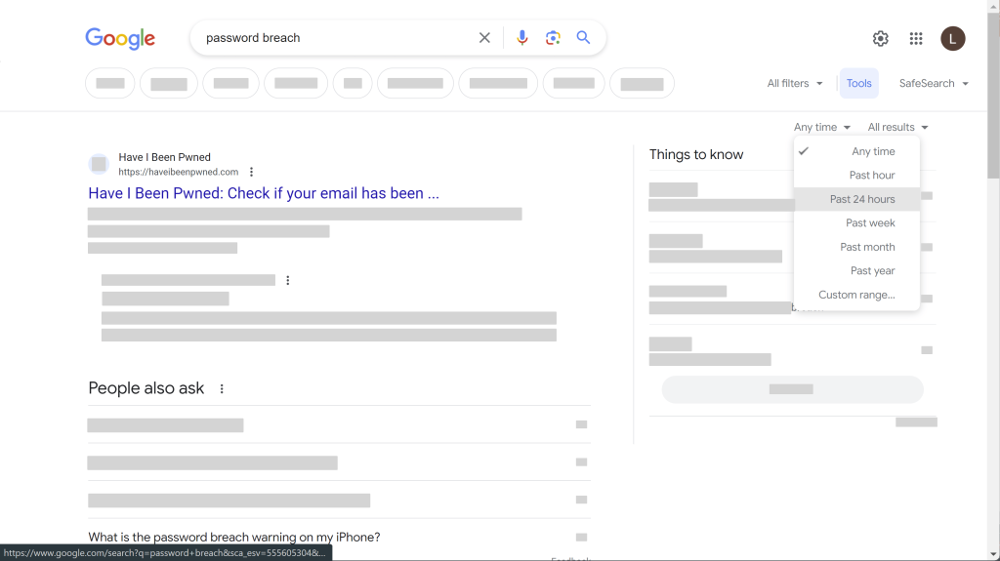Open the All results dropdown
The width and height of the screenshot is (1000, 561).
click(897, 127)
